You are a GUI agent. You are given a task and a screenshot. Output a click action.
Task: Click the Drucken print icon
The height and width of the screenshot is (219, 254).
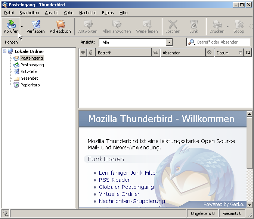click(x=217, y=24)
